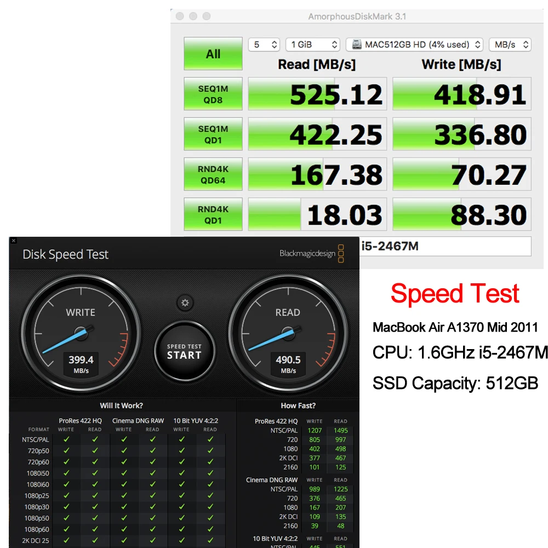The image size is (548, 548).
Task: Click ProRes 422 HQ write checkmark for NTSC/PAL
Action: [66, 439]
